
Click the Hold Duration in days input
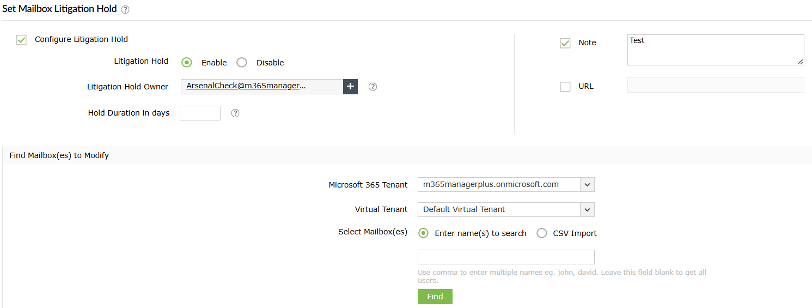(200, 113)
